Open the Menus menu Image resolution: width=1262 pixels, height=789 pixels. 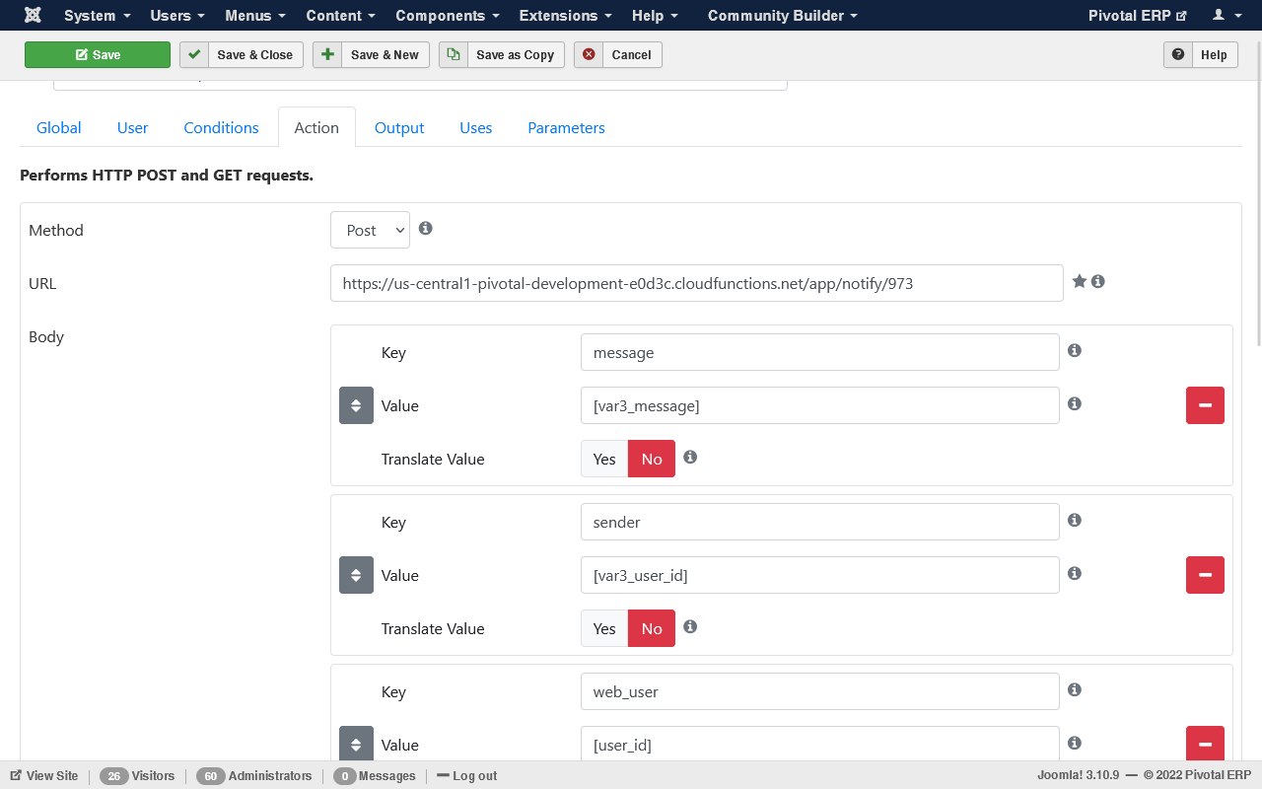255,15
